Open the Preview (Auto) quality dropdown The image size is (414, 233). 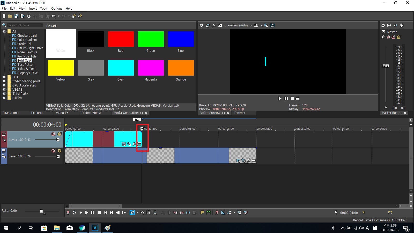pyautogui.click(x=251, y=25)
